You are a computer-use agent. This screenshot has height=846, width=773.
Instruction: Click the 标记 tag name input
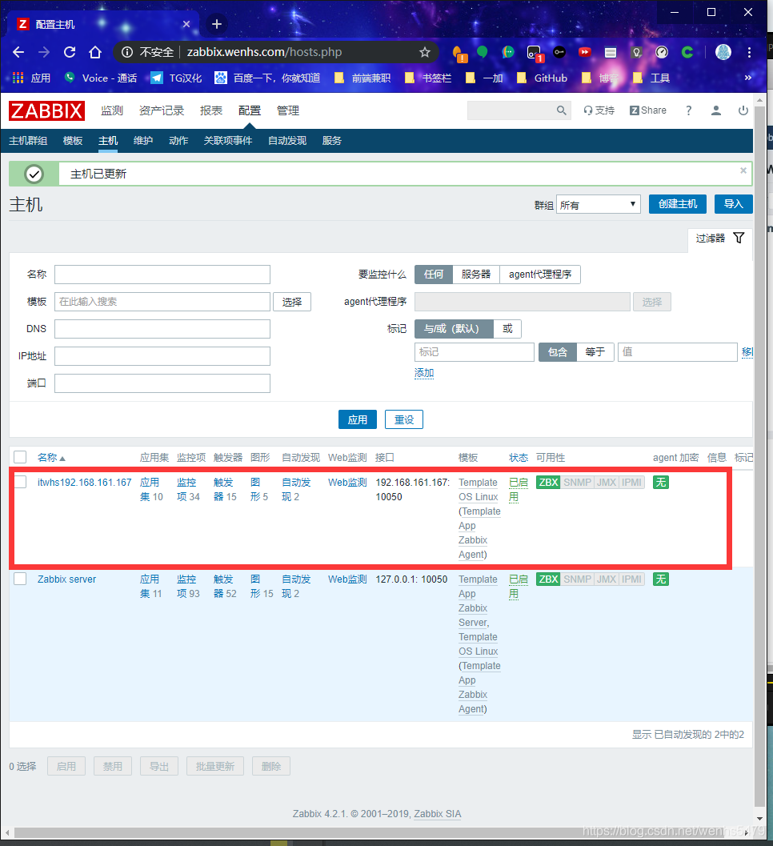coord(475,352)
